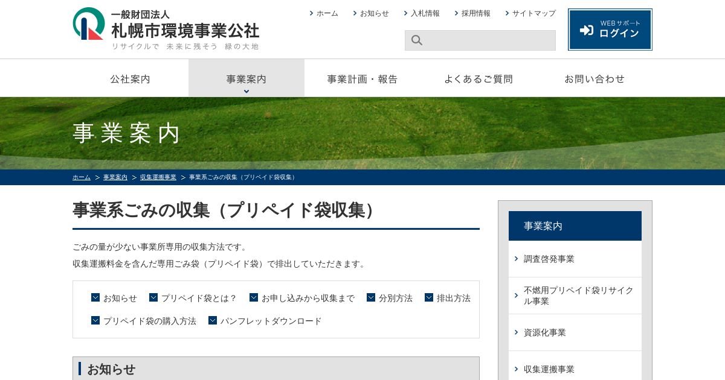
Task: Click the arrow icon before 分別方法
Action: (x=371, y=297)
